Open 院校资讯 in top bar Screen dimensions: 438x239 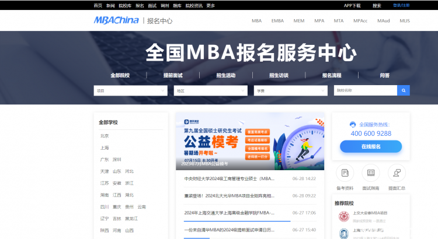pos(194,6)
